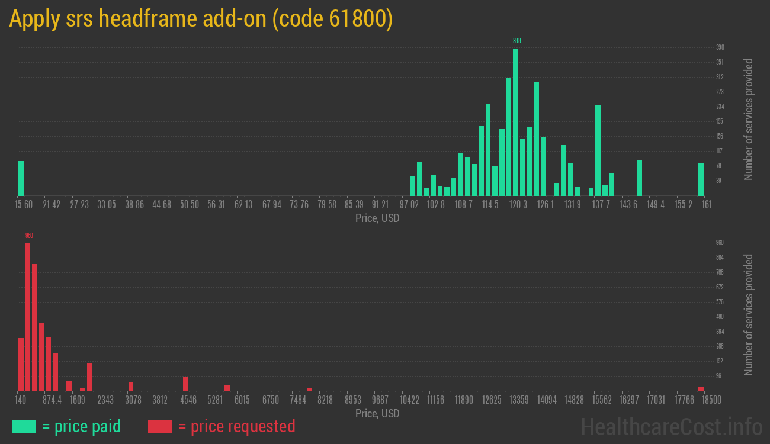This screenshot has width=770, height=444.
Task: Click the '= price paid' legend text
Action: (81, 426)
